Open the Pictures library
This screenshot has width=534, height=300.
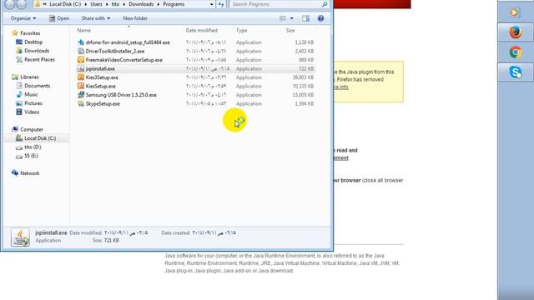tap(33, 103)
